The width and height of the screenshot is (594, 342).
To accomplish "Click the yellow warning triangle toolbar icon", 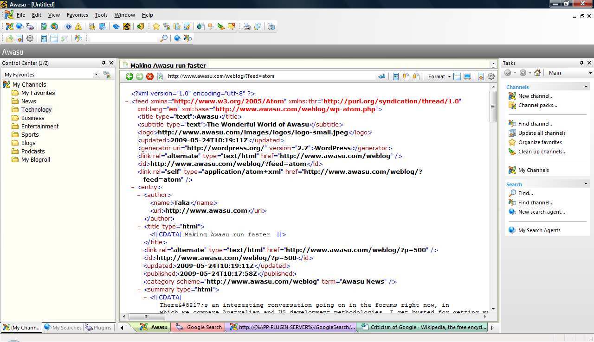I will pos(78,26).
